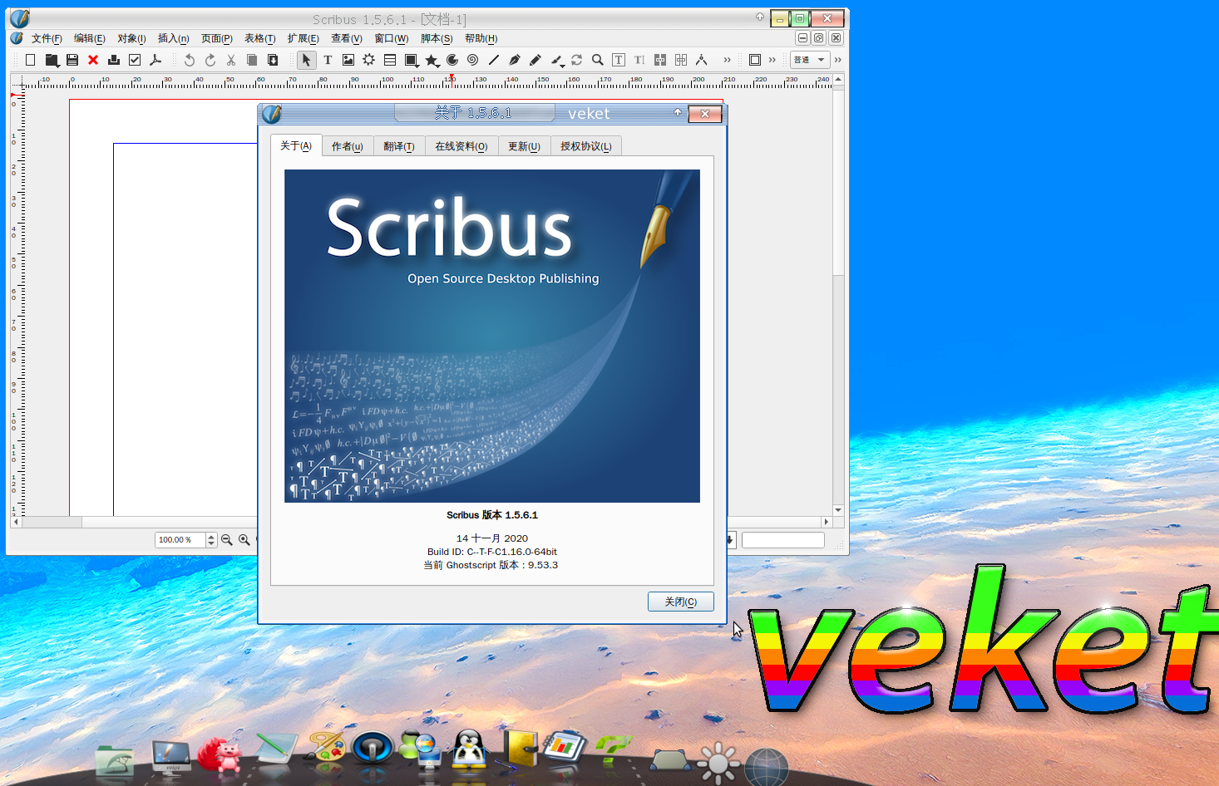Image resolution: width=1219 pixels, height=786 pixels.
Task: Click the Export as PDF icon
Action: pyautogui.click(x=155, y=60)
